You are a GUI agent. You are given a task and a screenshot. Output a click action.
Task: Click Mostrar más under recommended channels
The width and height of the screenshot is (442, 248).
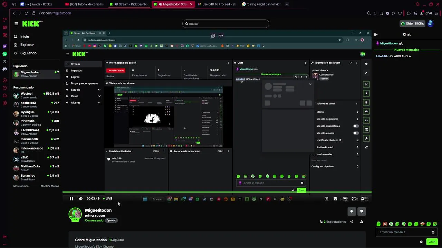21,186
